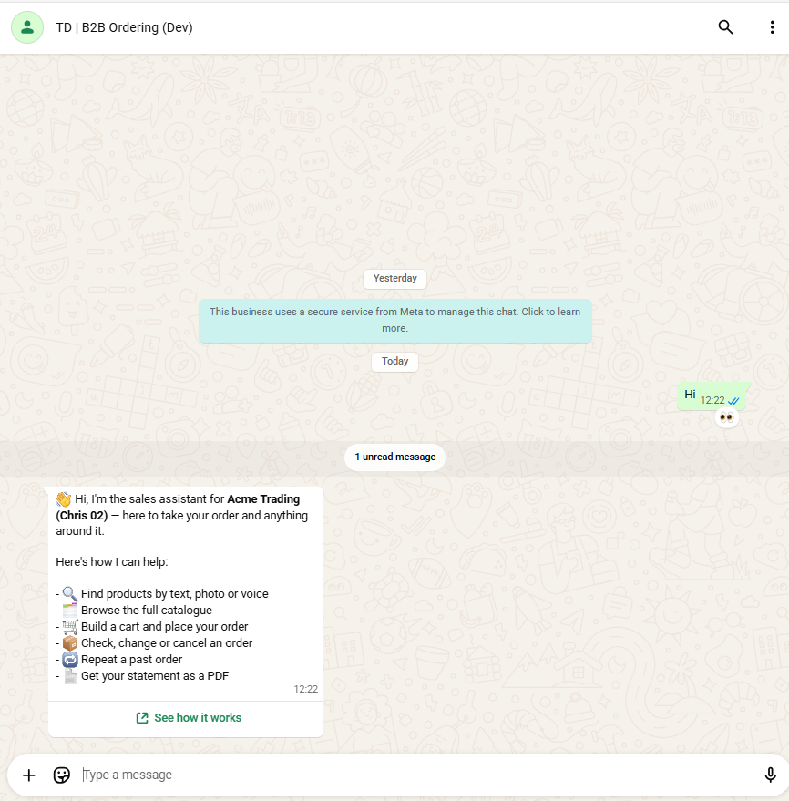
Task: Open the TD | B2B Ordering (Dev) chat title
Action: [x=124, y=27]
